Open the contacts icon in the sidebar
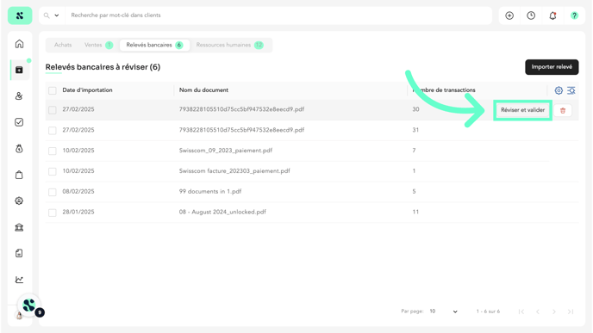The width and height of the screenshot is (593, 333). click(19, 96)
